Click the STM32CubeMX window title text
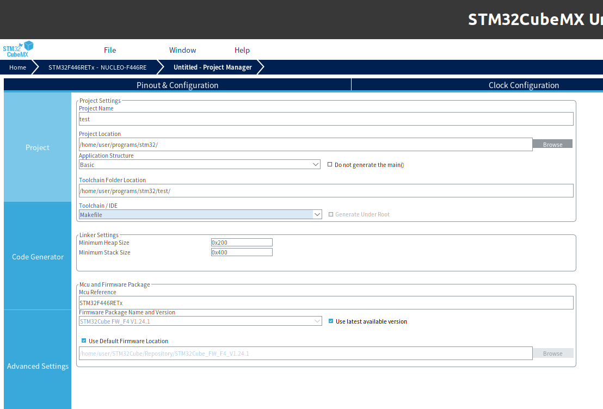 (x=536, y=20)
